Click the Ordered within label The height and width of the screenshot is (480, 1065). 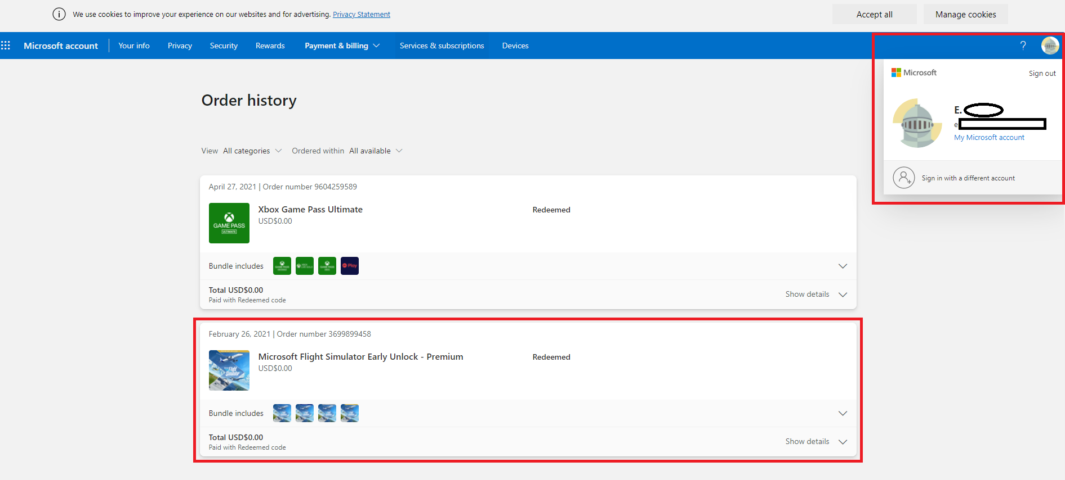tap(318, 151)
